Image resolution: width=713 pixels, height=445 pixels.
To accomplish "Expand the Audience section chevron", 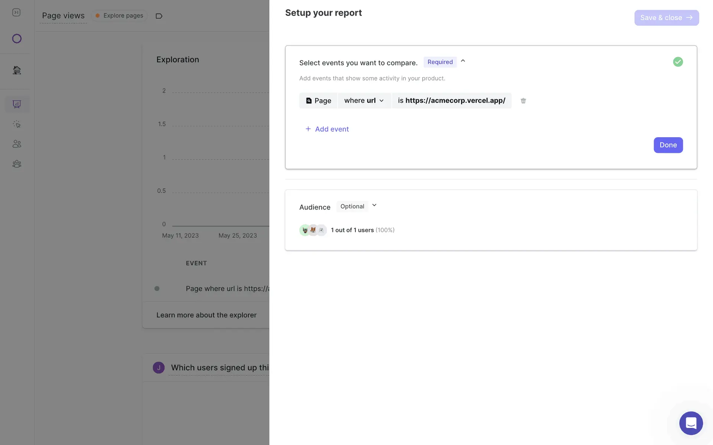I will (374, 205).
